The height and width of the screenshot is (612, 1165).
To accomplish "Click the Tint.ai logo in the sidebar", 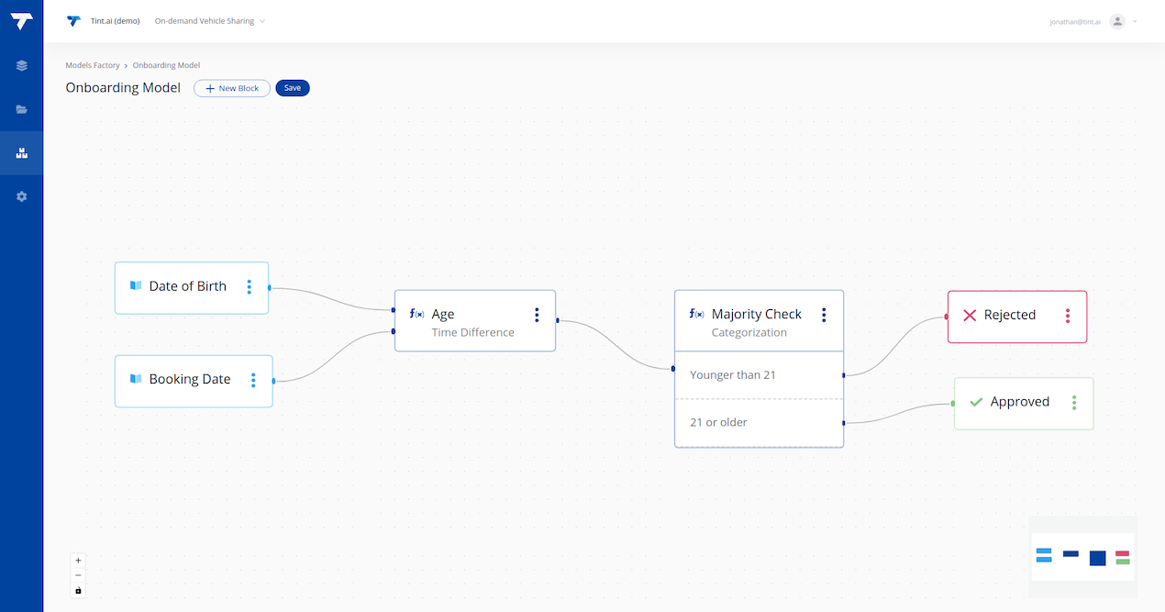I will click(x=21, y=20).
